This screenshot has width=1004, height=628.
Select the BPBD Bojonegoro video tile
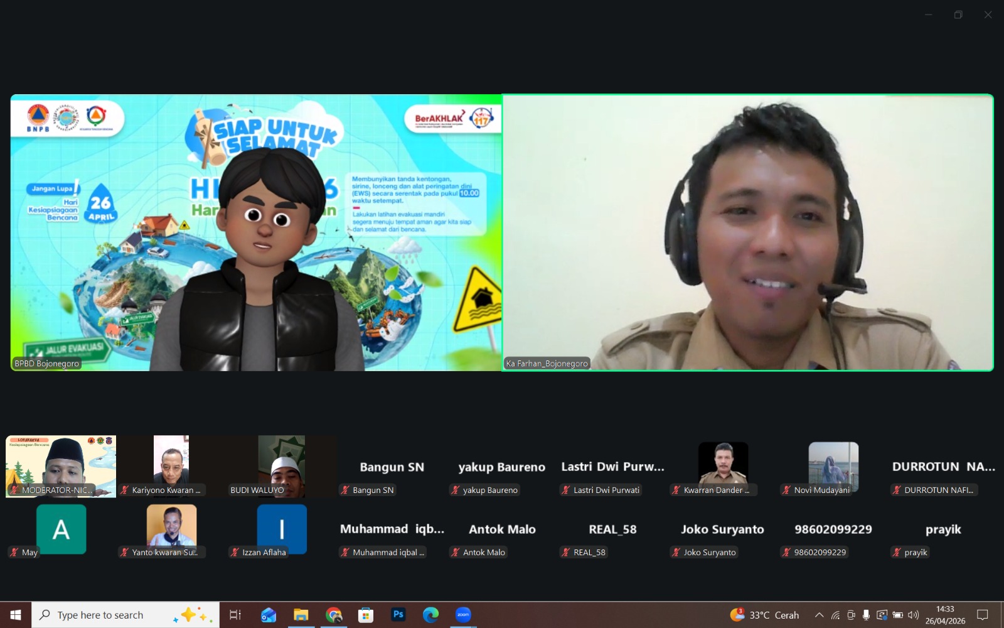coord(256,232)
